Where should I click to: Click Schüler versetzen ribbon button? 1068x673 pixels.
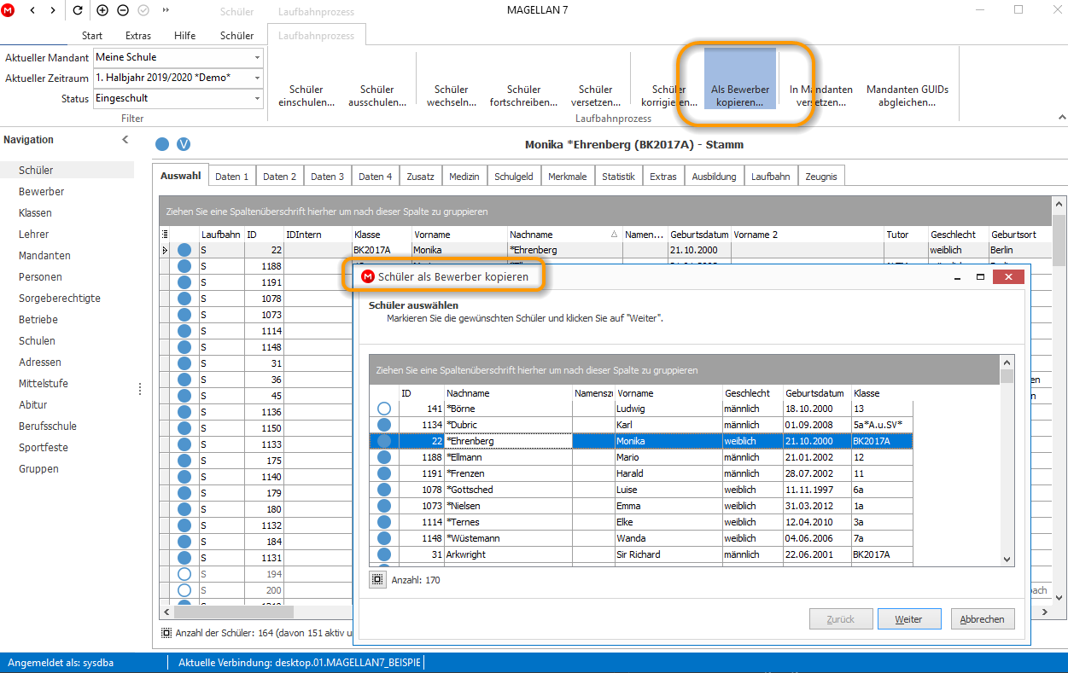[x=595, y=96]
